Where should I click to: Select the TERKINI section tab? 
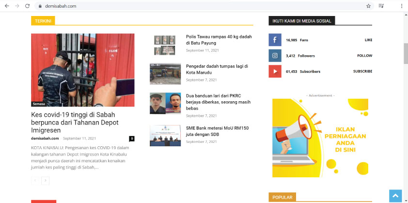pyautogui.click(x=43, y=21)
